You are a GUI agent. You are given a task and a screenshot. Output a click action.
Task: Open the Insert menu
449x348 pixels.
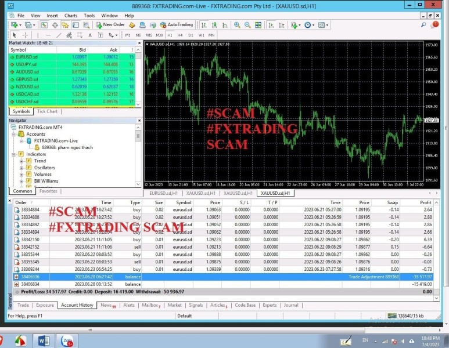click(52, 16)
